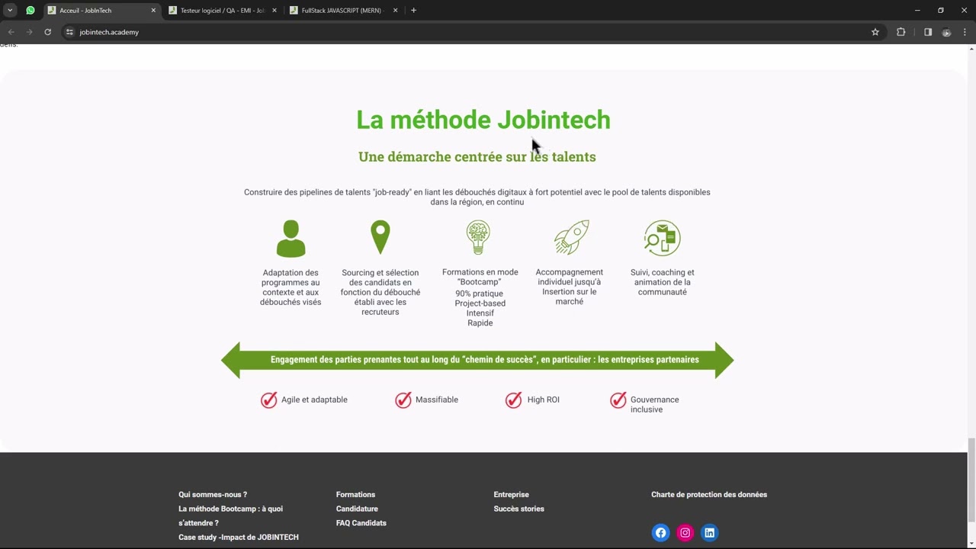This screenshot has height=549, width=976.
Task: Go back to the previous page
Action: pyautogui.click(x=11, y=32)
